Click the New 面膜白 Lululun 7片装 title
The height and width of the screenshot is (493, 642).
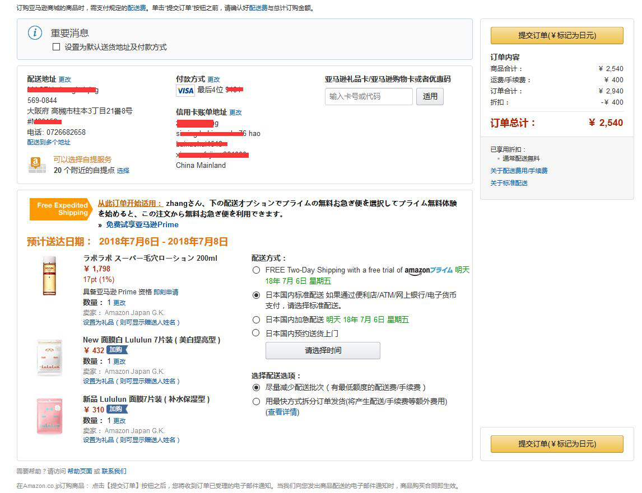click(151, 340)
